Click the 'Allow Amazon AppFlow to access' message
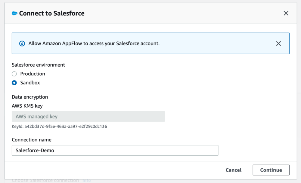The width and height of the screenshot is (301, 183). (94, 43)
